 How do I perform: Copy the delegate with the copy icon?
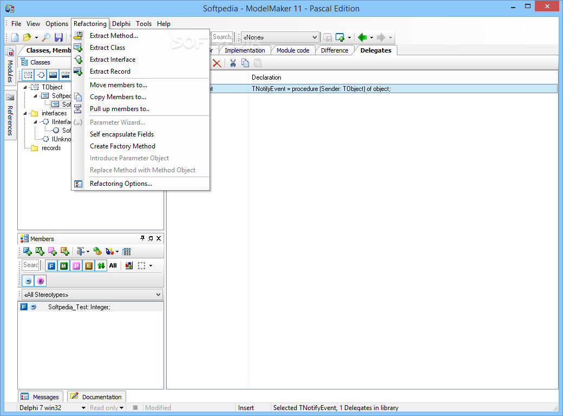point(245,63)
